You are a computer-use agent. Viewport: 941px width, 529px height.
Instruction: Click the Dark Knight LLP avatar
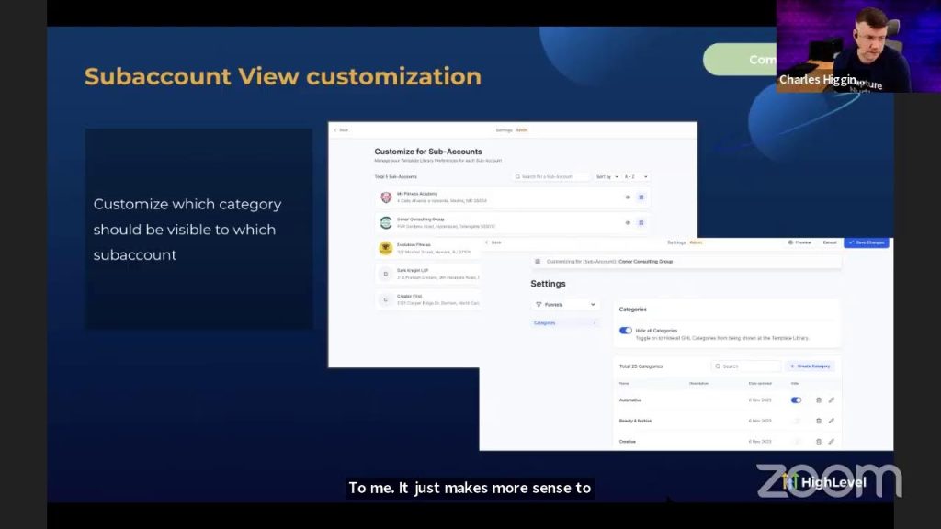click(386, 274)
